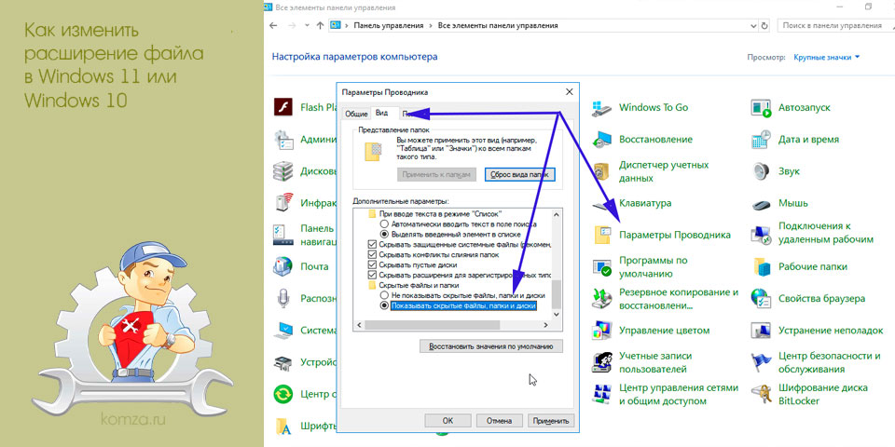The image size is (895, 447).
Task: Select Выделять введенный элемент в списке
Action: [385, 235]
